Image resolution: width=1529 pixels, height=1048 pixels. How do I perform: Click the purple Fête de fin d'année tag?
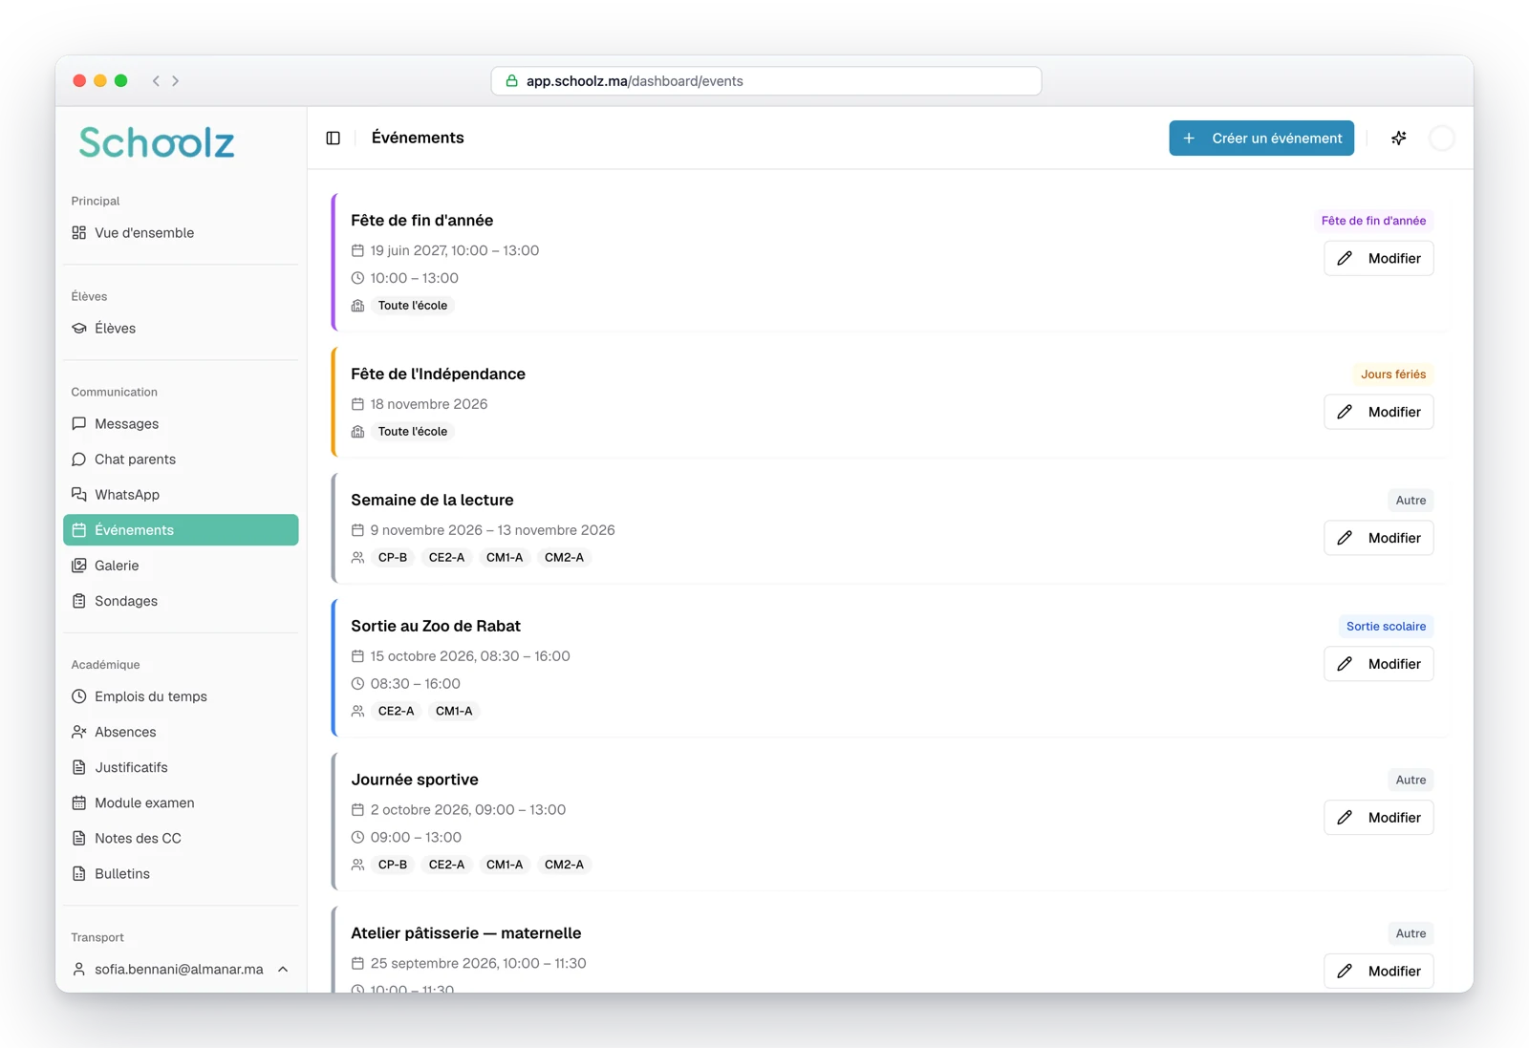[x=1373, y=221]
